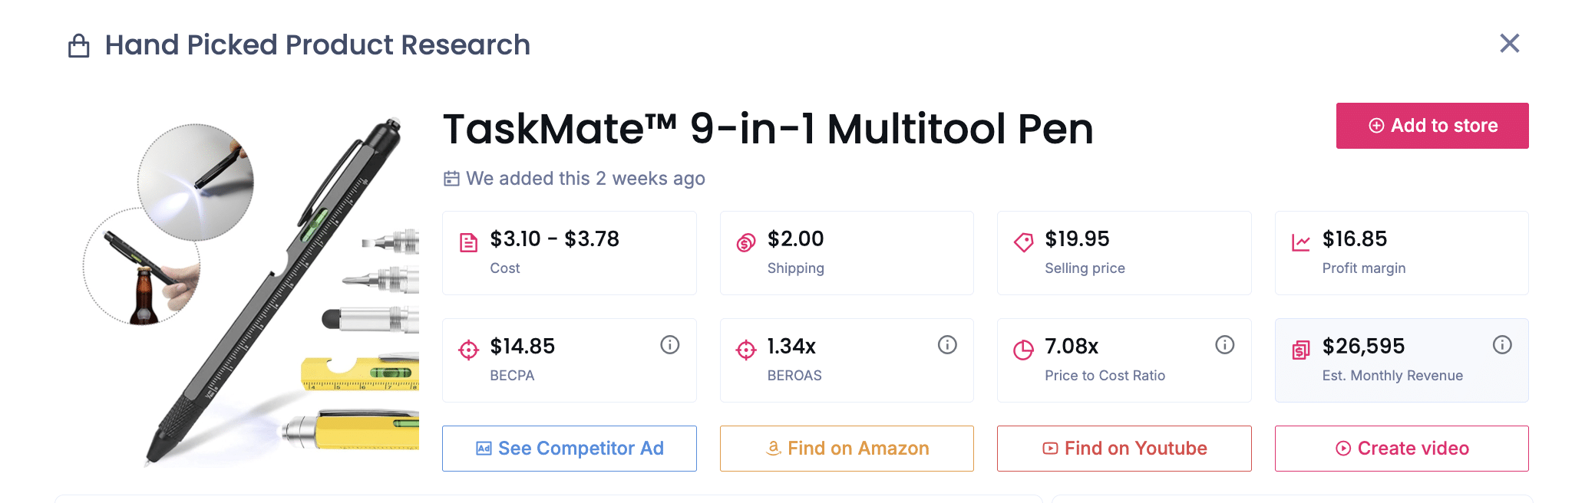
Task: Click the BEROAS info icon
Action: click(x=947, y=345)
